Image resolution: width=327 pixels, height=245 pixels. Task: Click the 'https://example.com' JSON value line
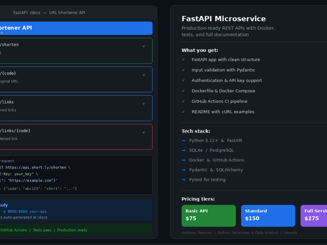(x=28, y=180)
